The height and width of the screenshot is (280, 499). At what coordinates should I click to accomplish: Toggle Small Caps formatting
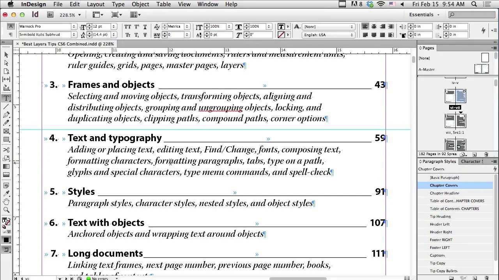(127, 35)
